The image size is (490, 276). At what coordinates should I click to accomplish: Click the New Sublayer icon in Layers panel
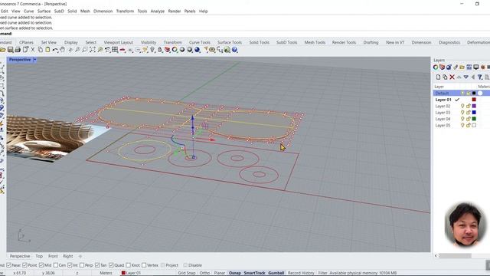coord(445,77)
